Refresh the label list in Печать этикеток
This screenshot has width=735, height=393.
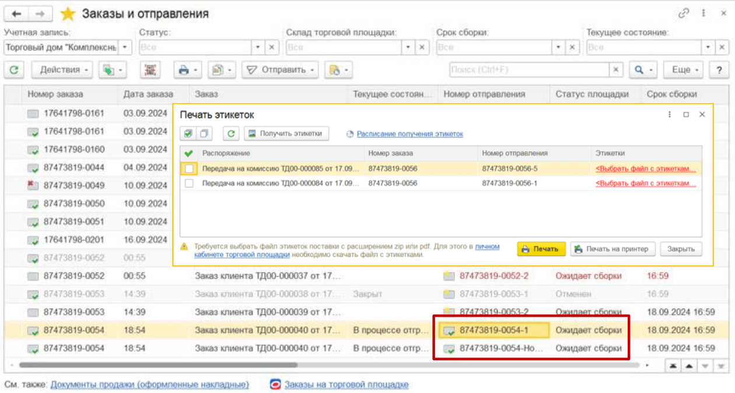point(232,134)
